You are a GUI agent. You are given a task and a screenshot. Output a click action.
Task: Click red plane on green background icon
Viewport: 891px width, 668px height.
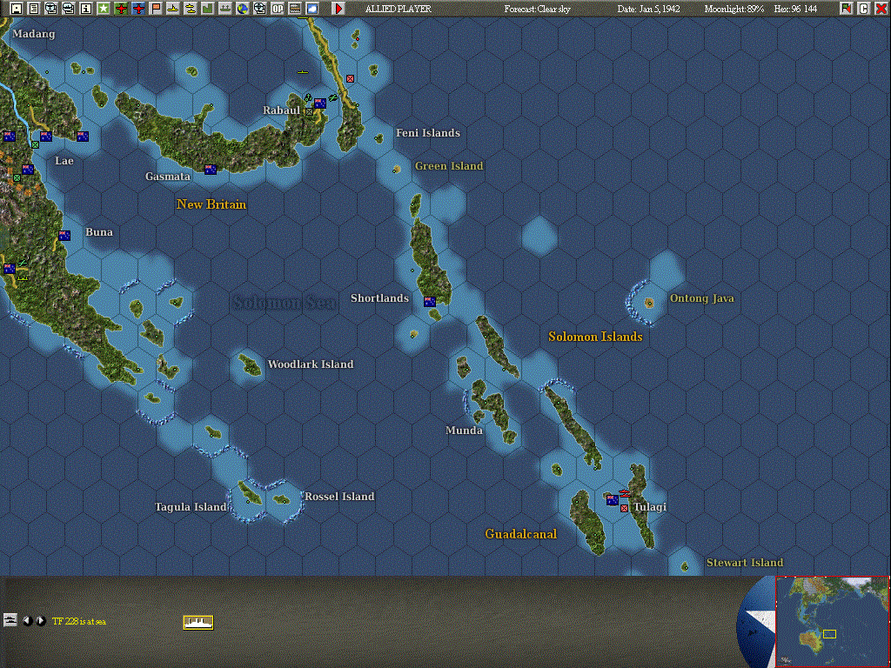(x=120, y=8)
